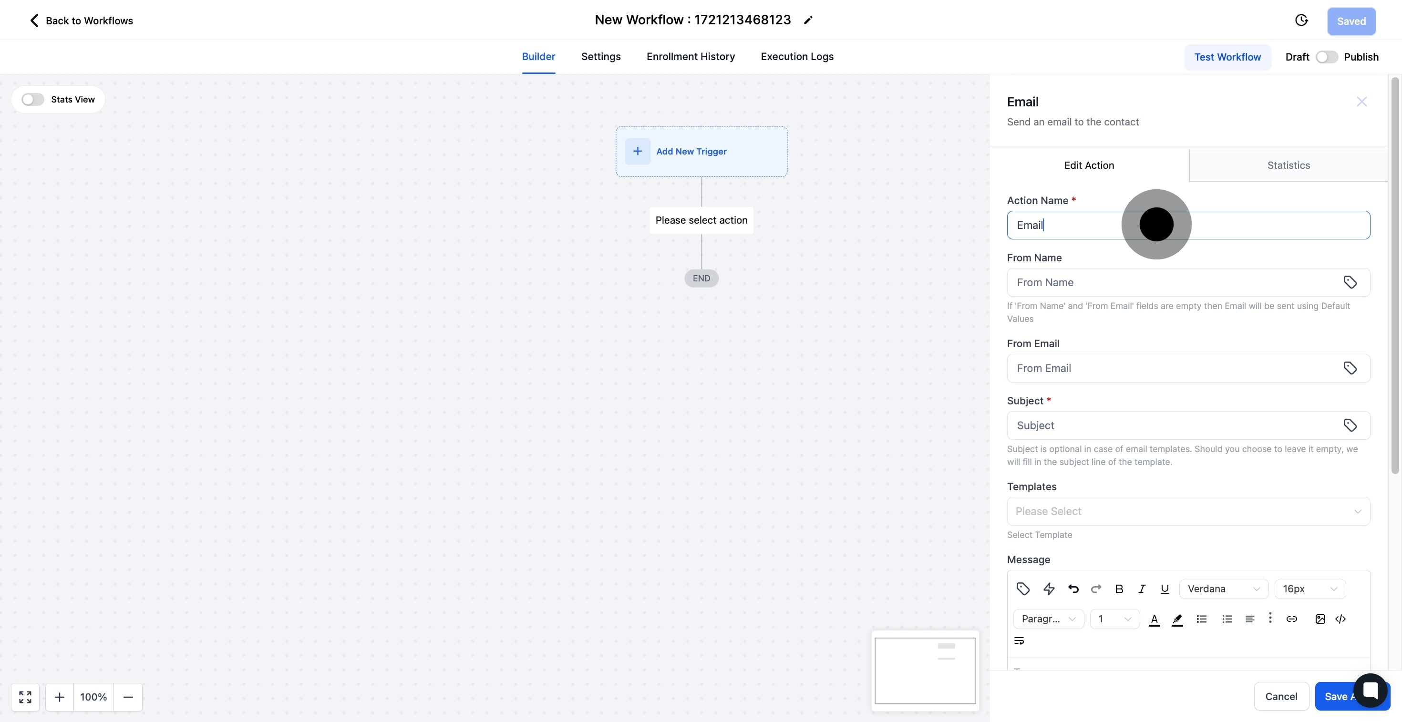Viewport: 1402px width, 722px height.
Task: Click the Test Workflow button
Action: click(x=1227, y=57)
